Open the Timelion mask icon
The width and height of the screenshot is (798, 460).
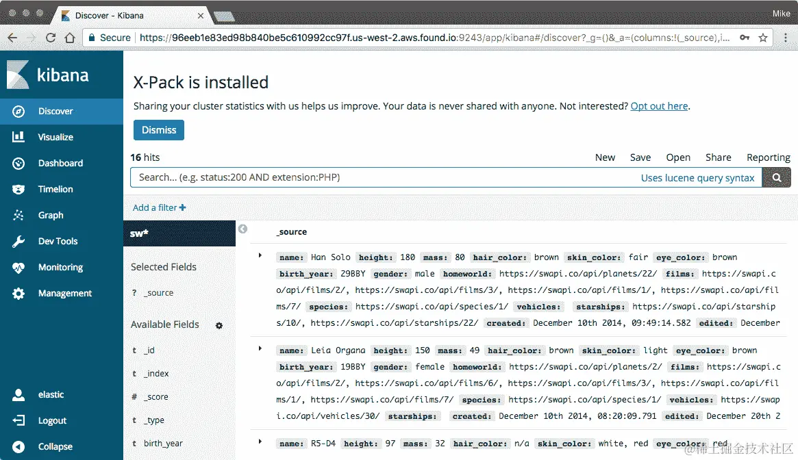pos(18,190)
